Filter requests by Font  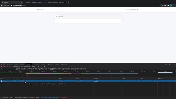point(46,69)
